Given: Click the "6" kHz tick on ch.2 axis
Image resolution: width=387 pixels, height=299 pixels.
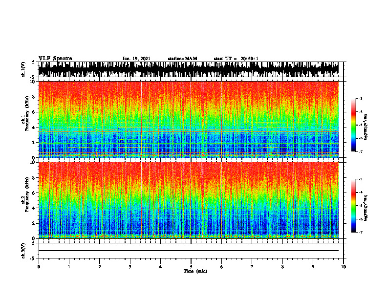Looking at the screenshot, I should point(34,193).
